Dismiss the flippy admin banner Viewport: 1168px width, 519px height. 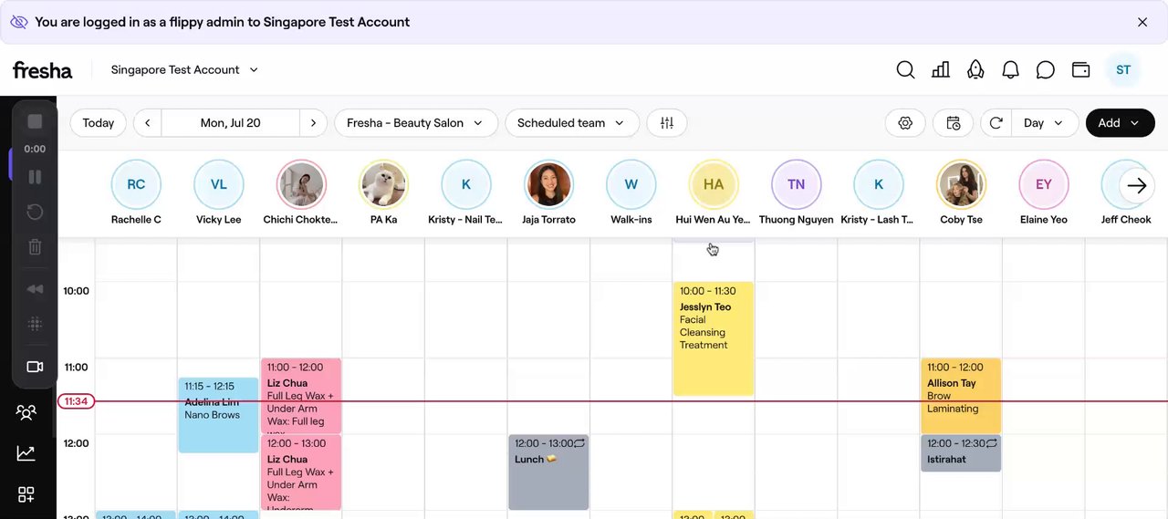coord(1142,22)
